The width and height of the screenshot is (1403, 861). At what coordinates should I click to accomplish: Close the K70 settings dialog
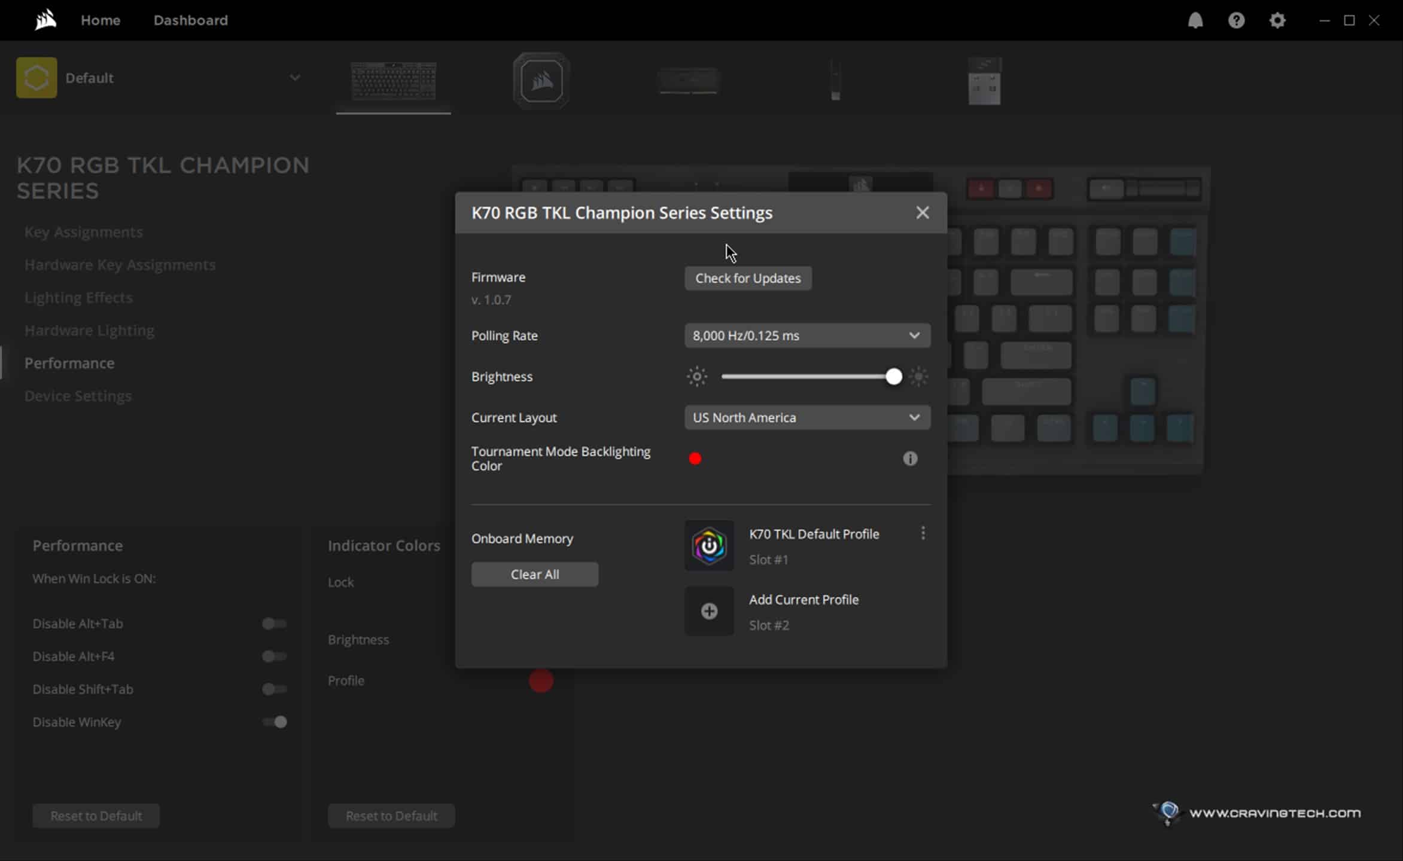tap(923, 212)
